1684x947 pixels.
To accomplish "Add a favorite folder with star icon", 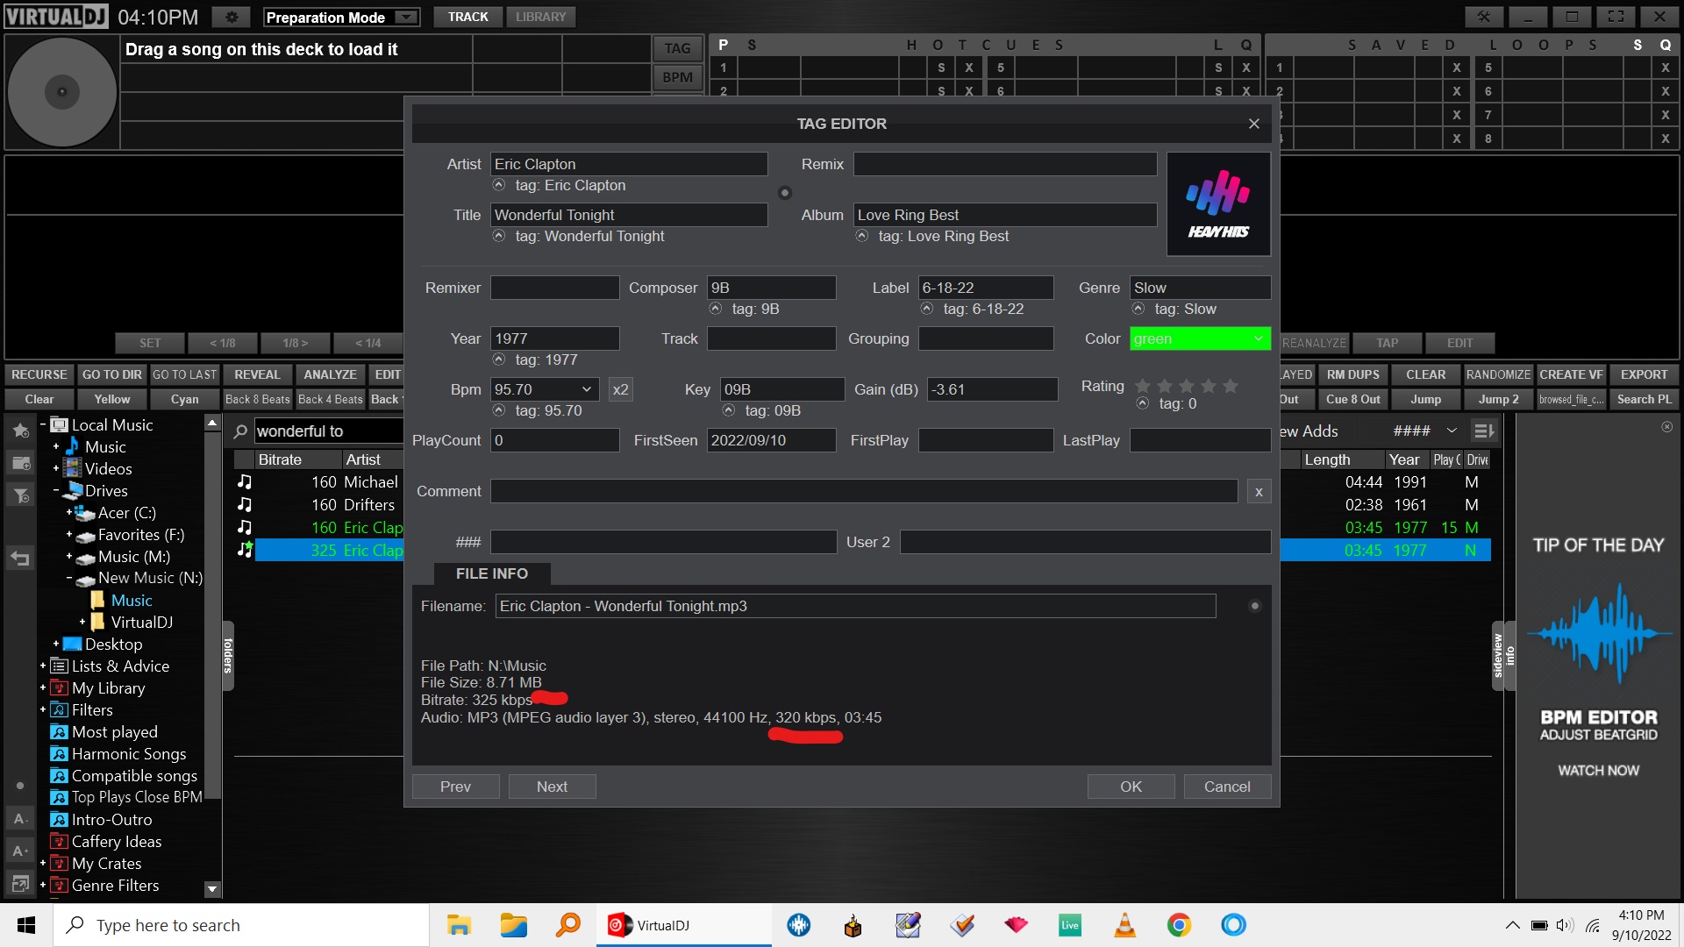I will tap(20, 431).
